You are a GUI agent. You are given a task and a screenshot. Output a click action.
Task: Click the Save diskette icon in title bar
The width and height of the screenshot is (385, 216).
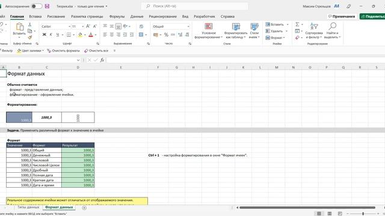click(x=47, y=6)
